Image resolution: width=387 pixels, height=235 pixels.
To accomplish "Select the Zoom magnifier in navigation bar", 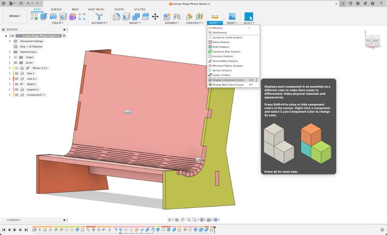I will click(x=189, y=220).
